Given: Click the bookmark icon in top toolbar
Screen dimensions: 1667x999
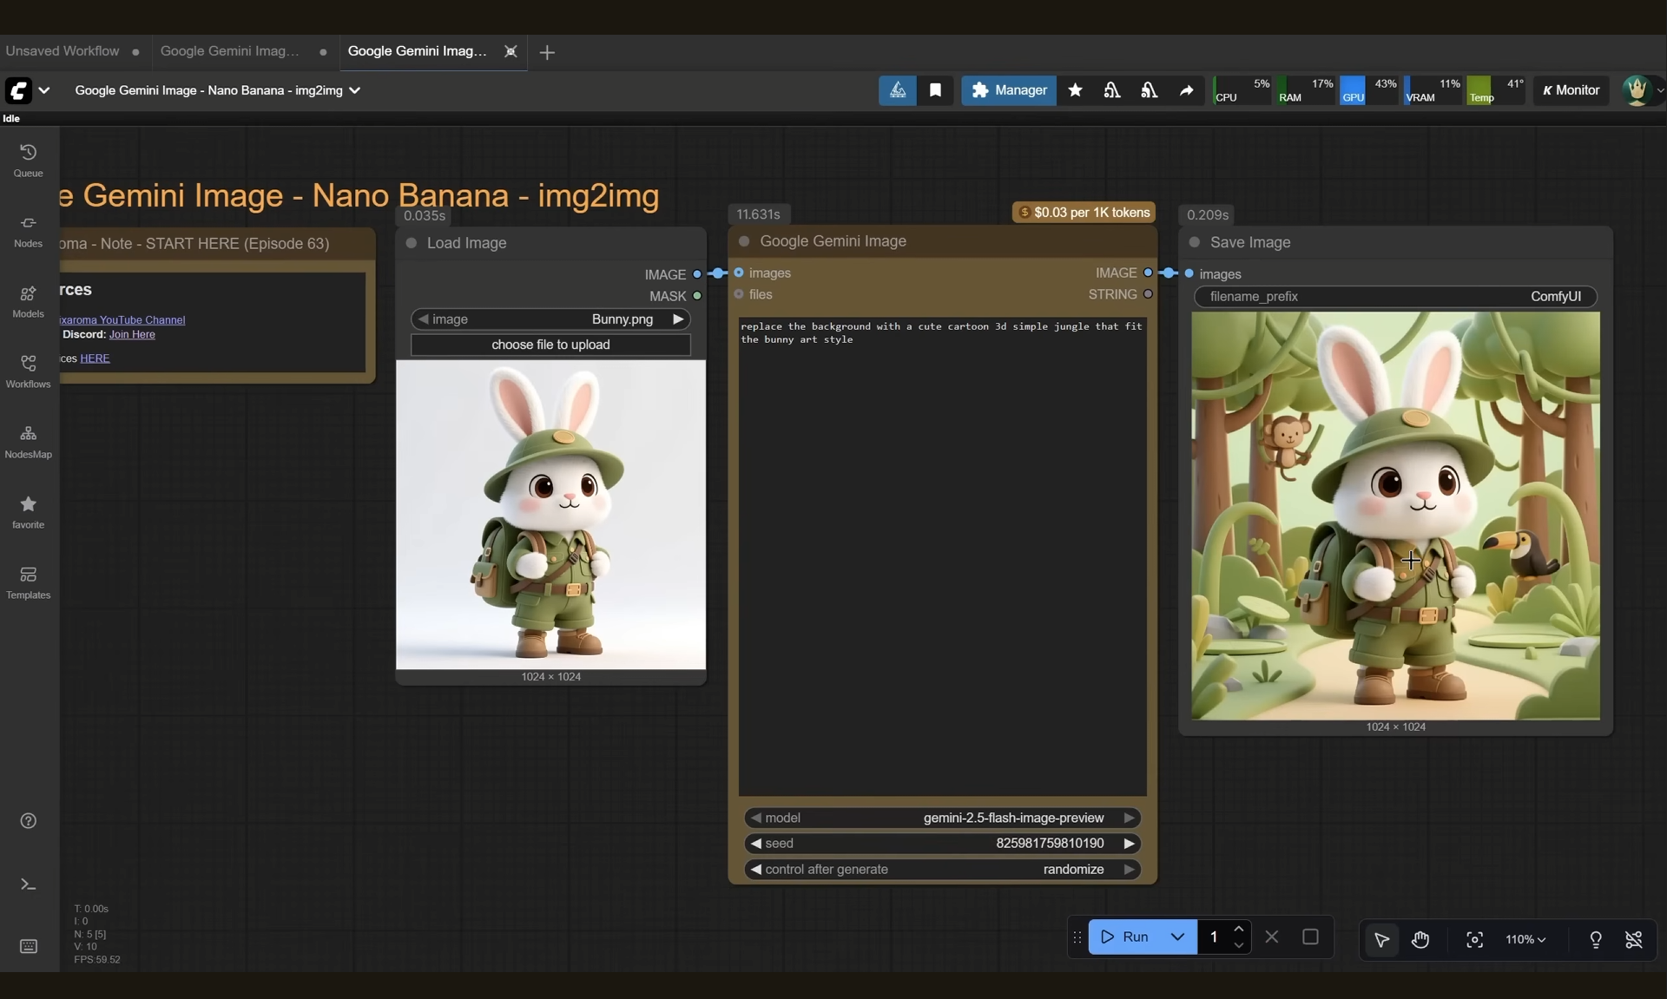Looking at the screenshot, I should [935, 90].
